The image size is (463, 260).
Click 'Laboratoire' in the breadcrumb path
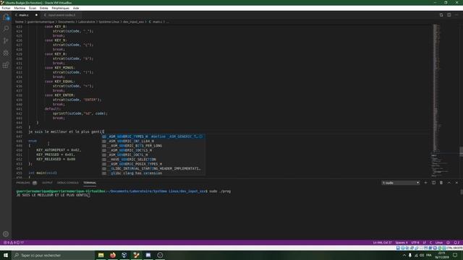87,22
